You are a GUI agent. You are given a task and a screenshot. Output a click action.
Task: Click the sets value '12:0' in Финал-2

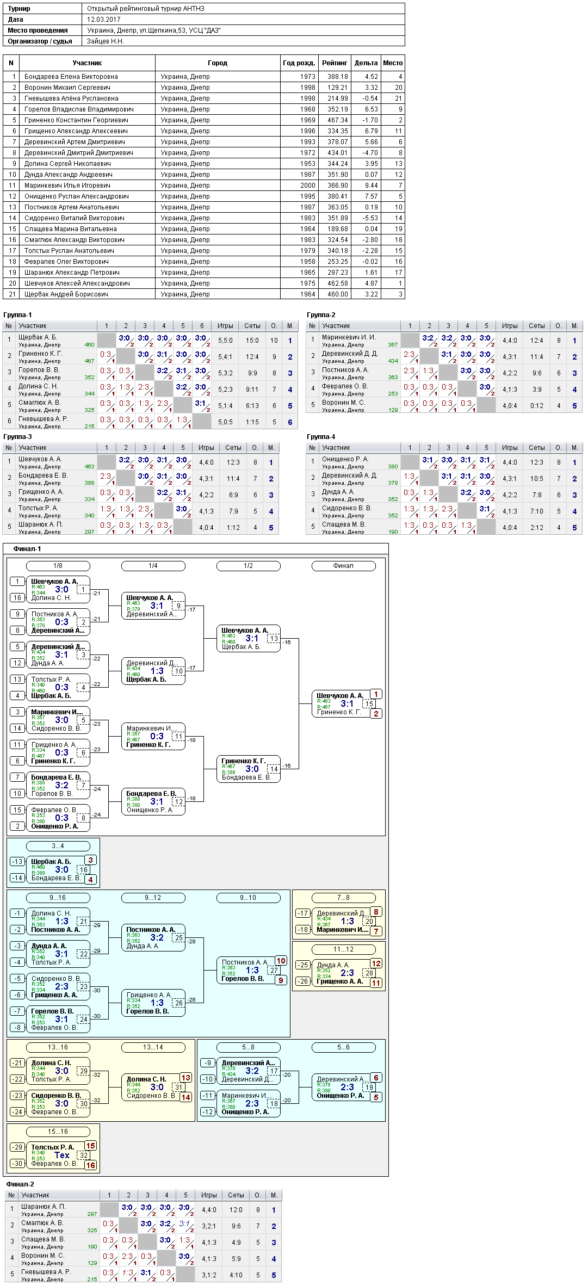coord(236,1210)
